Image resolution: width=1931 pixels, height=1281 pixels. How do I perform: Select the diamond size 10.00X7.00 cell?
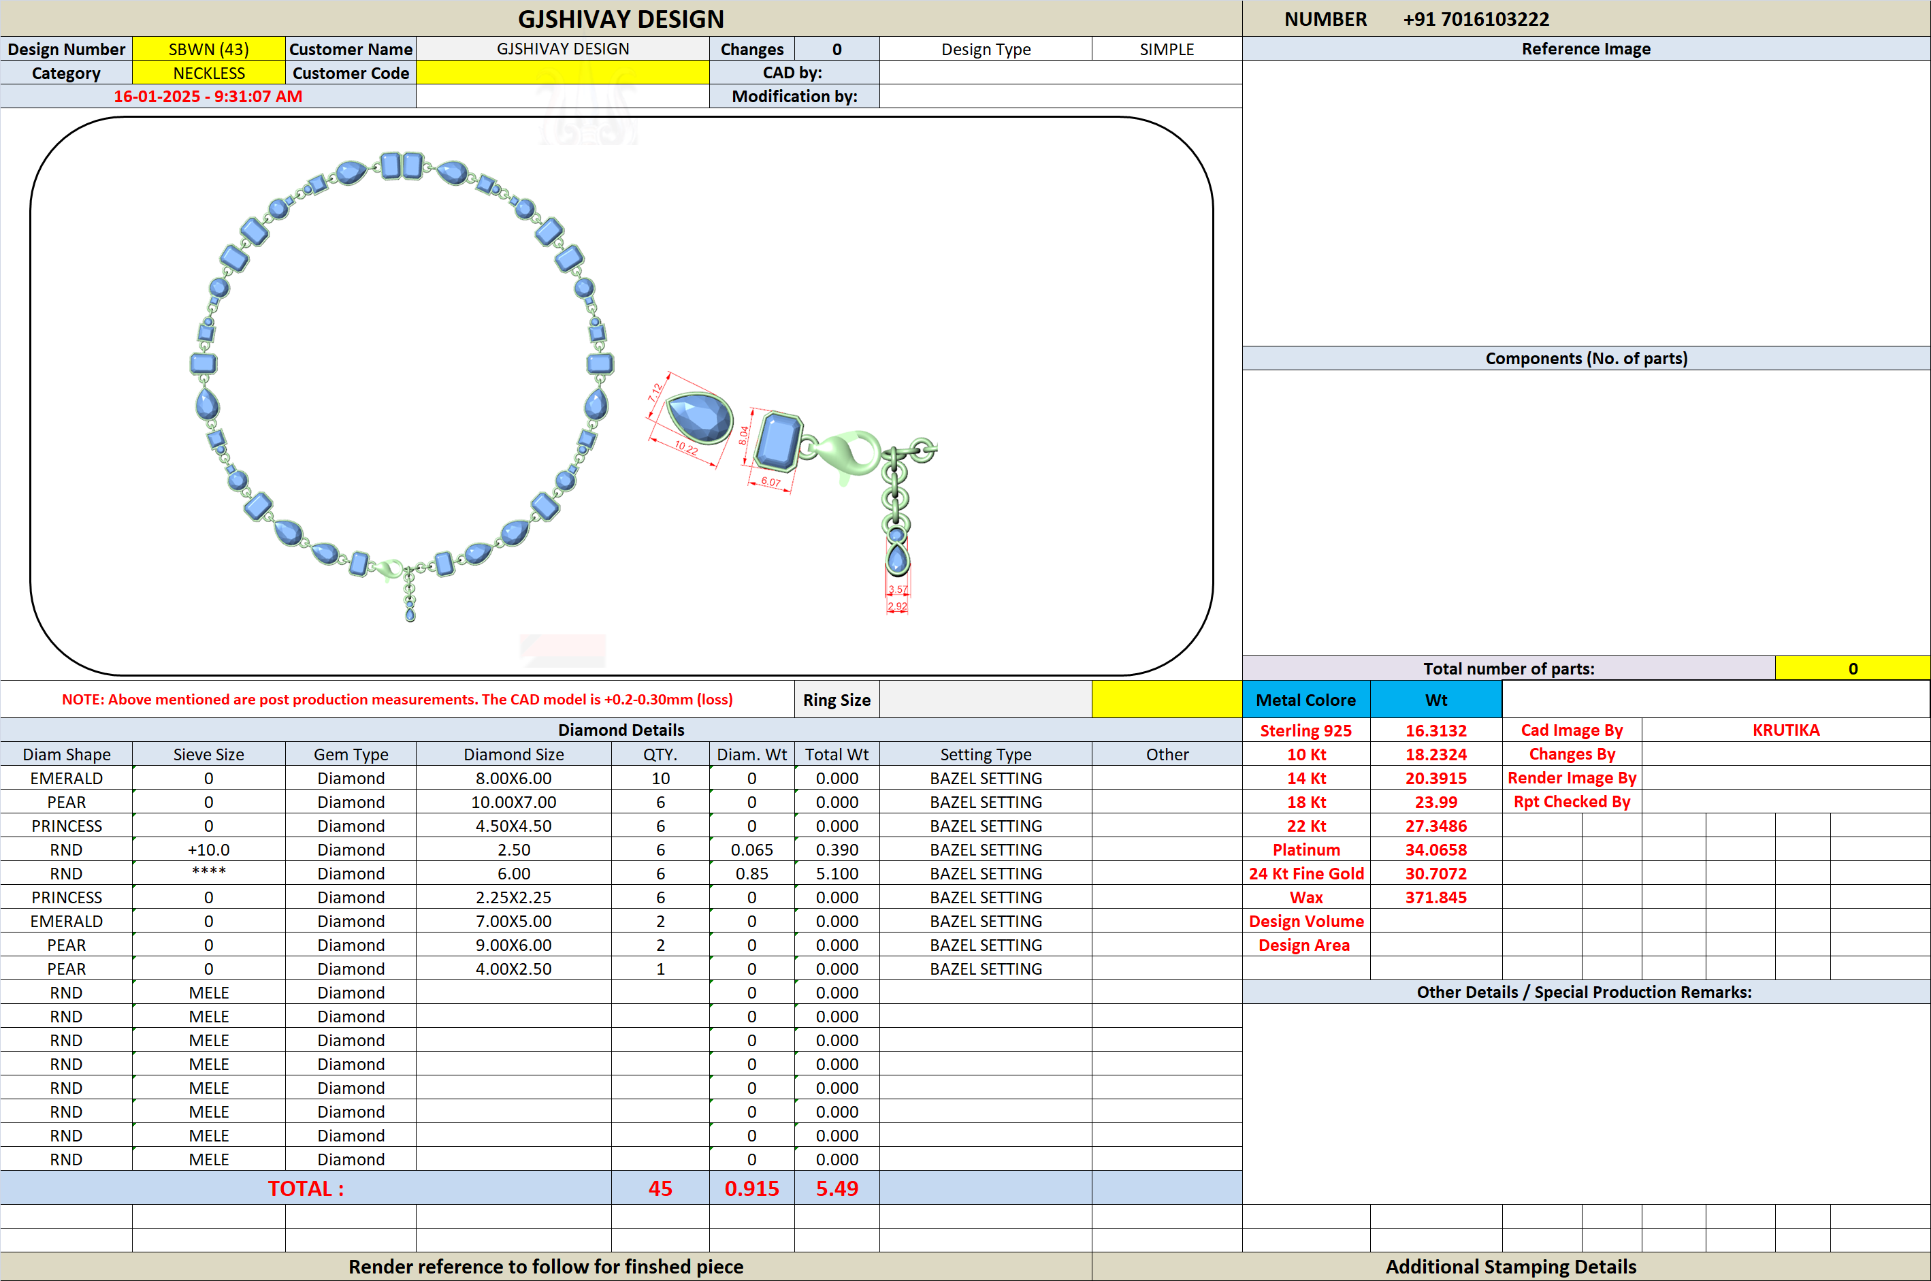coord(514,802)
